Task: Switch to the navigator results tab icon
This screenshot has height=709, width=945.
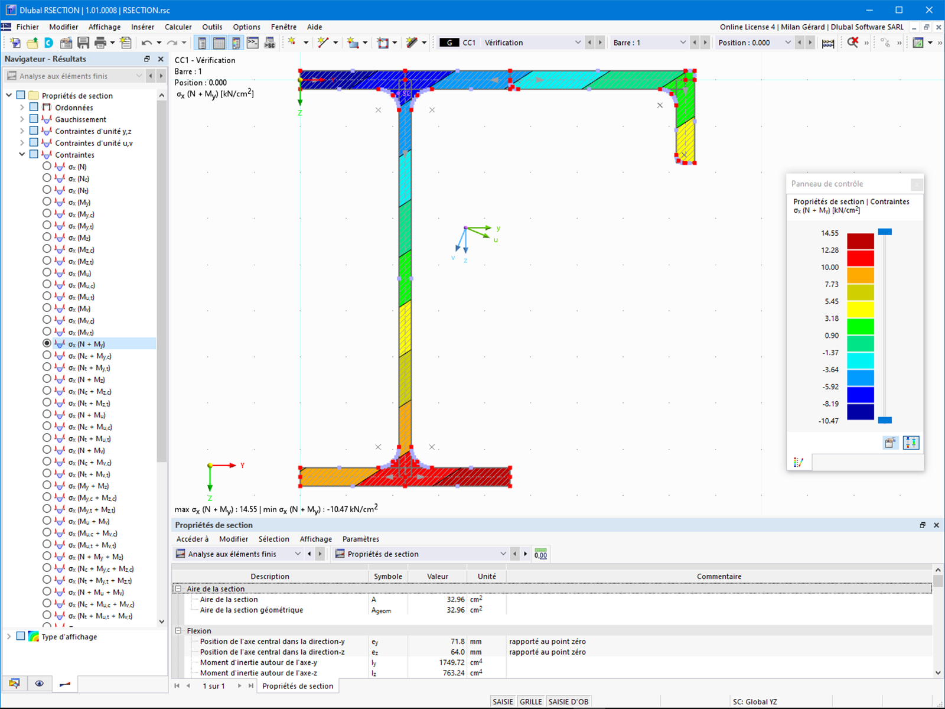Action: click(x=65, y=684)
